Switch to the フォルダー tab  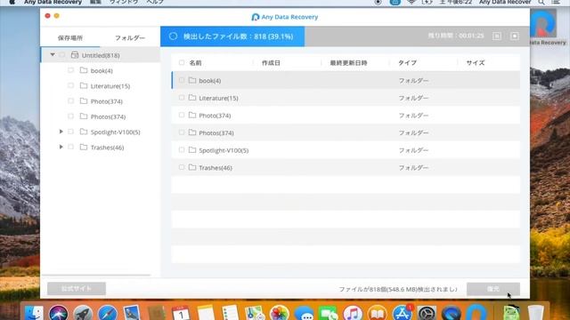click(130, 37)
